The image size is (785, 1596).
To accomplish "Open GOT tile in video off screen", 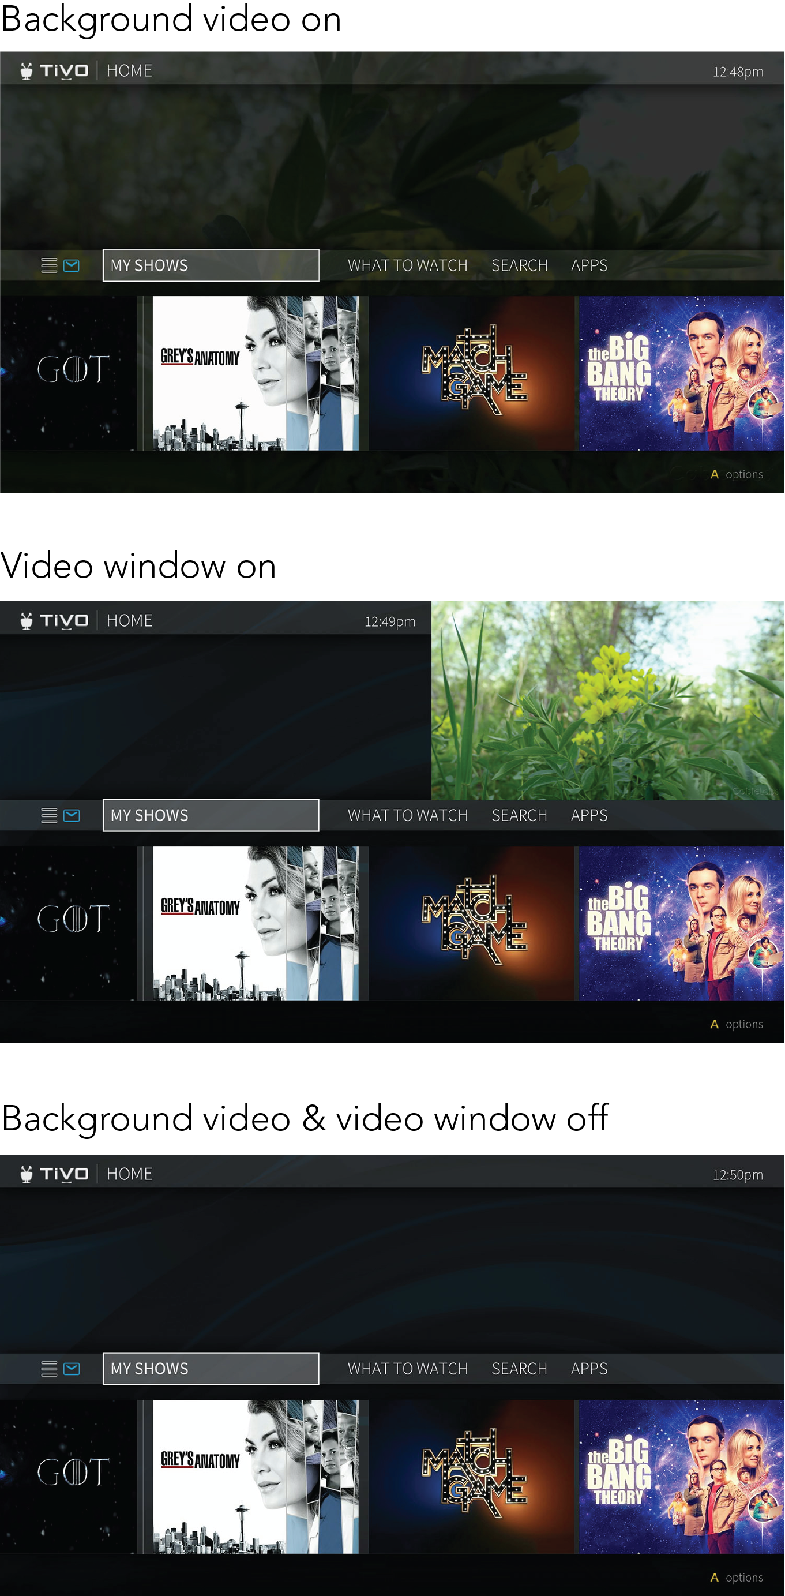I will 68,1477.
